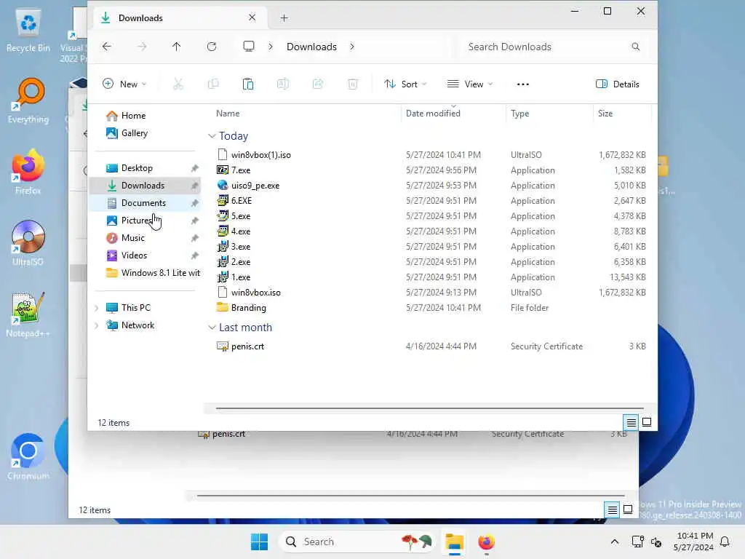Close the Downloads tab

[252, 17]
